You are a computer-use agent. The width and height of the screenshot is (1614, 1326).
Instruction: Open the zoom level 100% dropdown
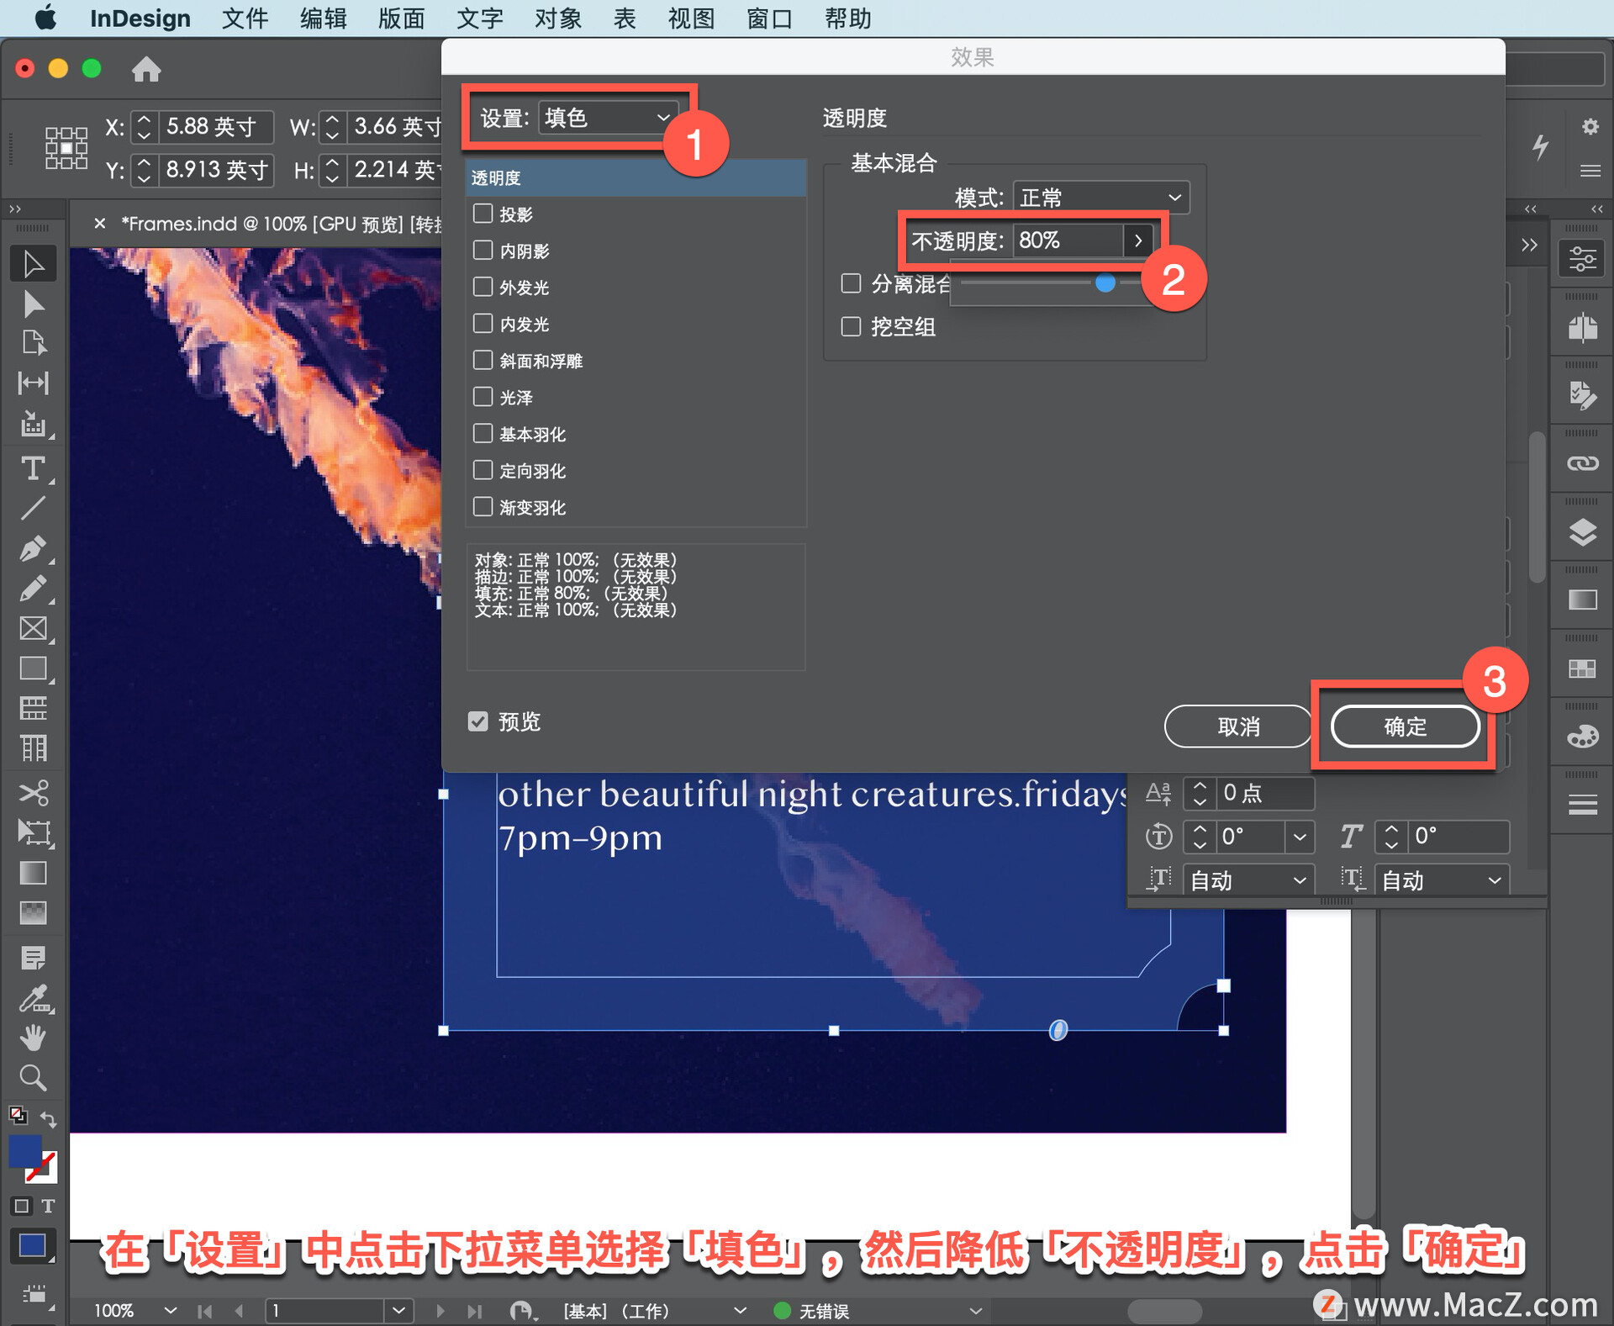171,1310
